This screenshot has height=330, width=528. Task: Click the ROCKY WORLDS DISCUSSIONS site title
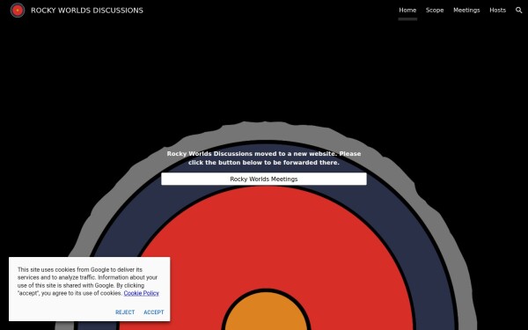click(x=87, y=11)
